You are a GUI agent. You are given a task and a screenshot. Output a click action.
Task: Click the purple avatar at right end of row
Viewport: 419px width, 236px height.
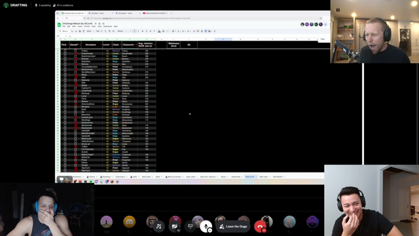(x=312, y=222)
